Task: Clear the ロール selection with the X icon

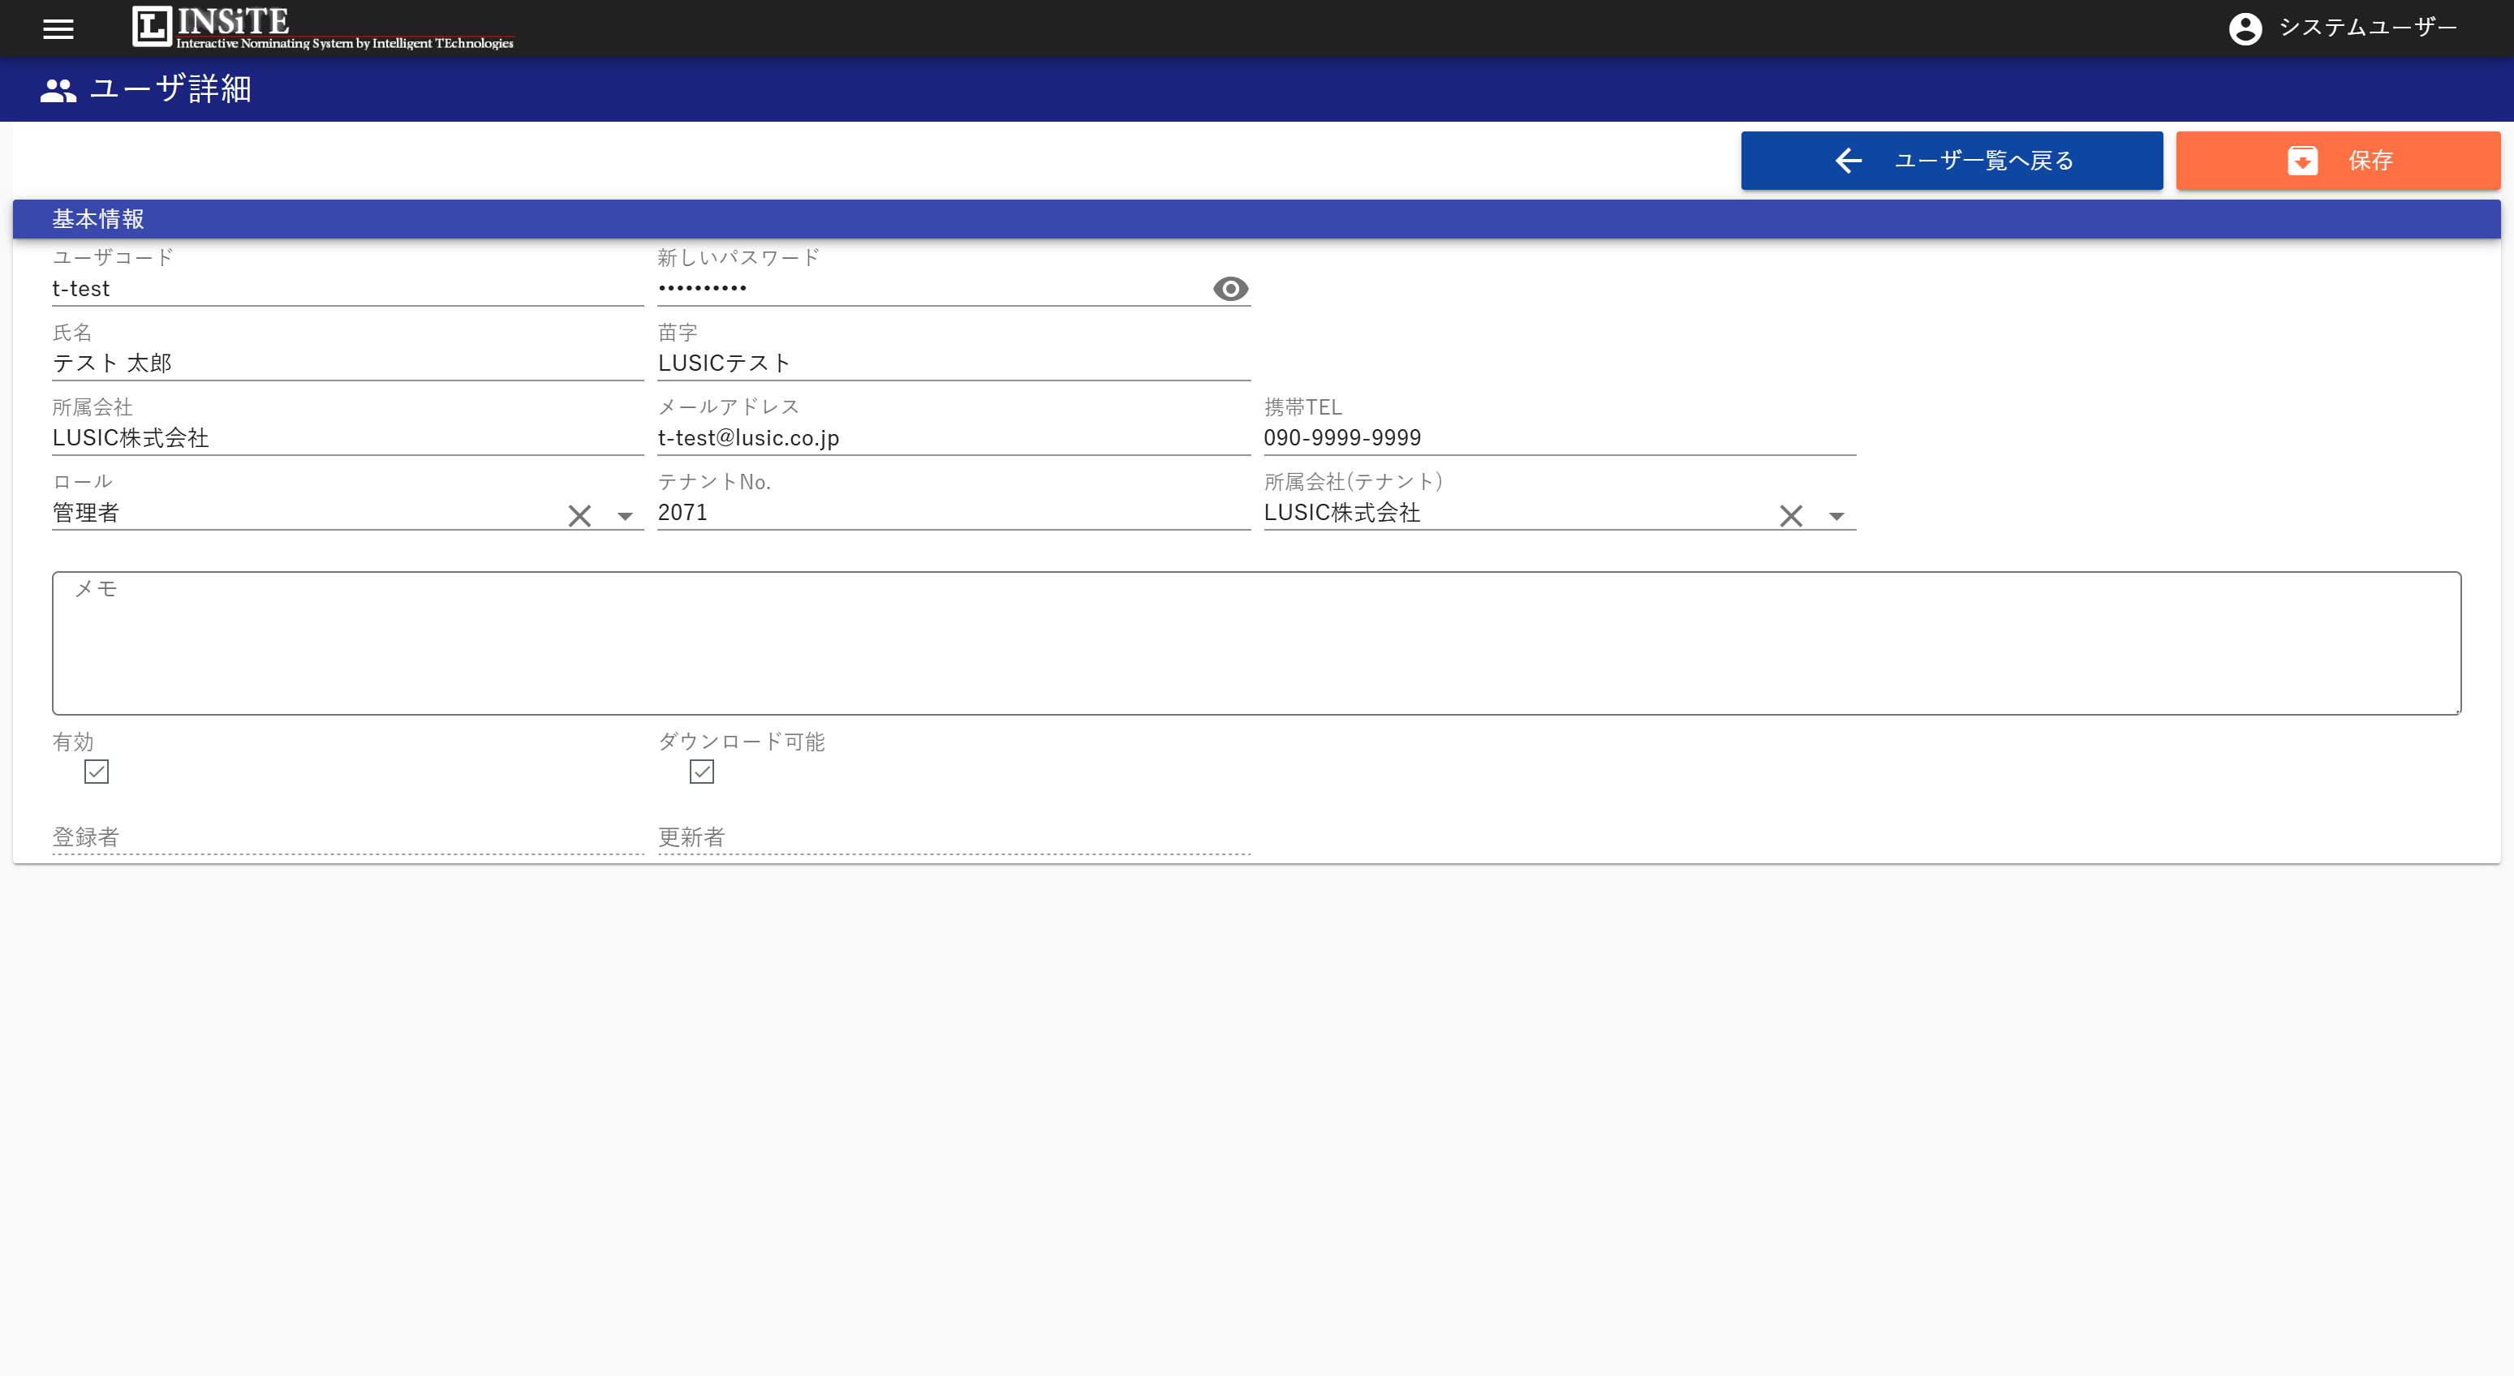Action: point(579,515)
